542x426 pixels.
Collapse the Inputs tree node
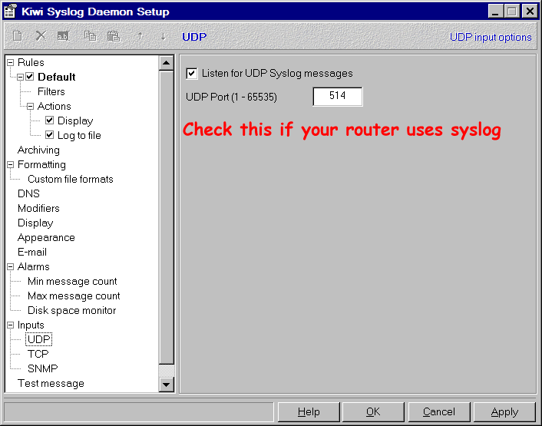11,325
